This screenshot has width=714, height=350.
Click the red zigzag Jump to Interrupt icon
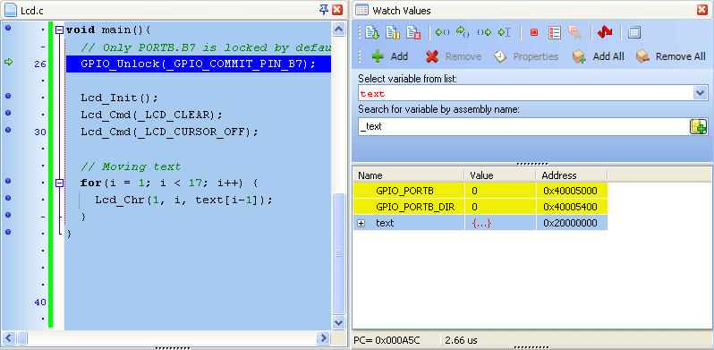(605, 32)
